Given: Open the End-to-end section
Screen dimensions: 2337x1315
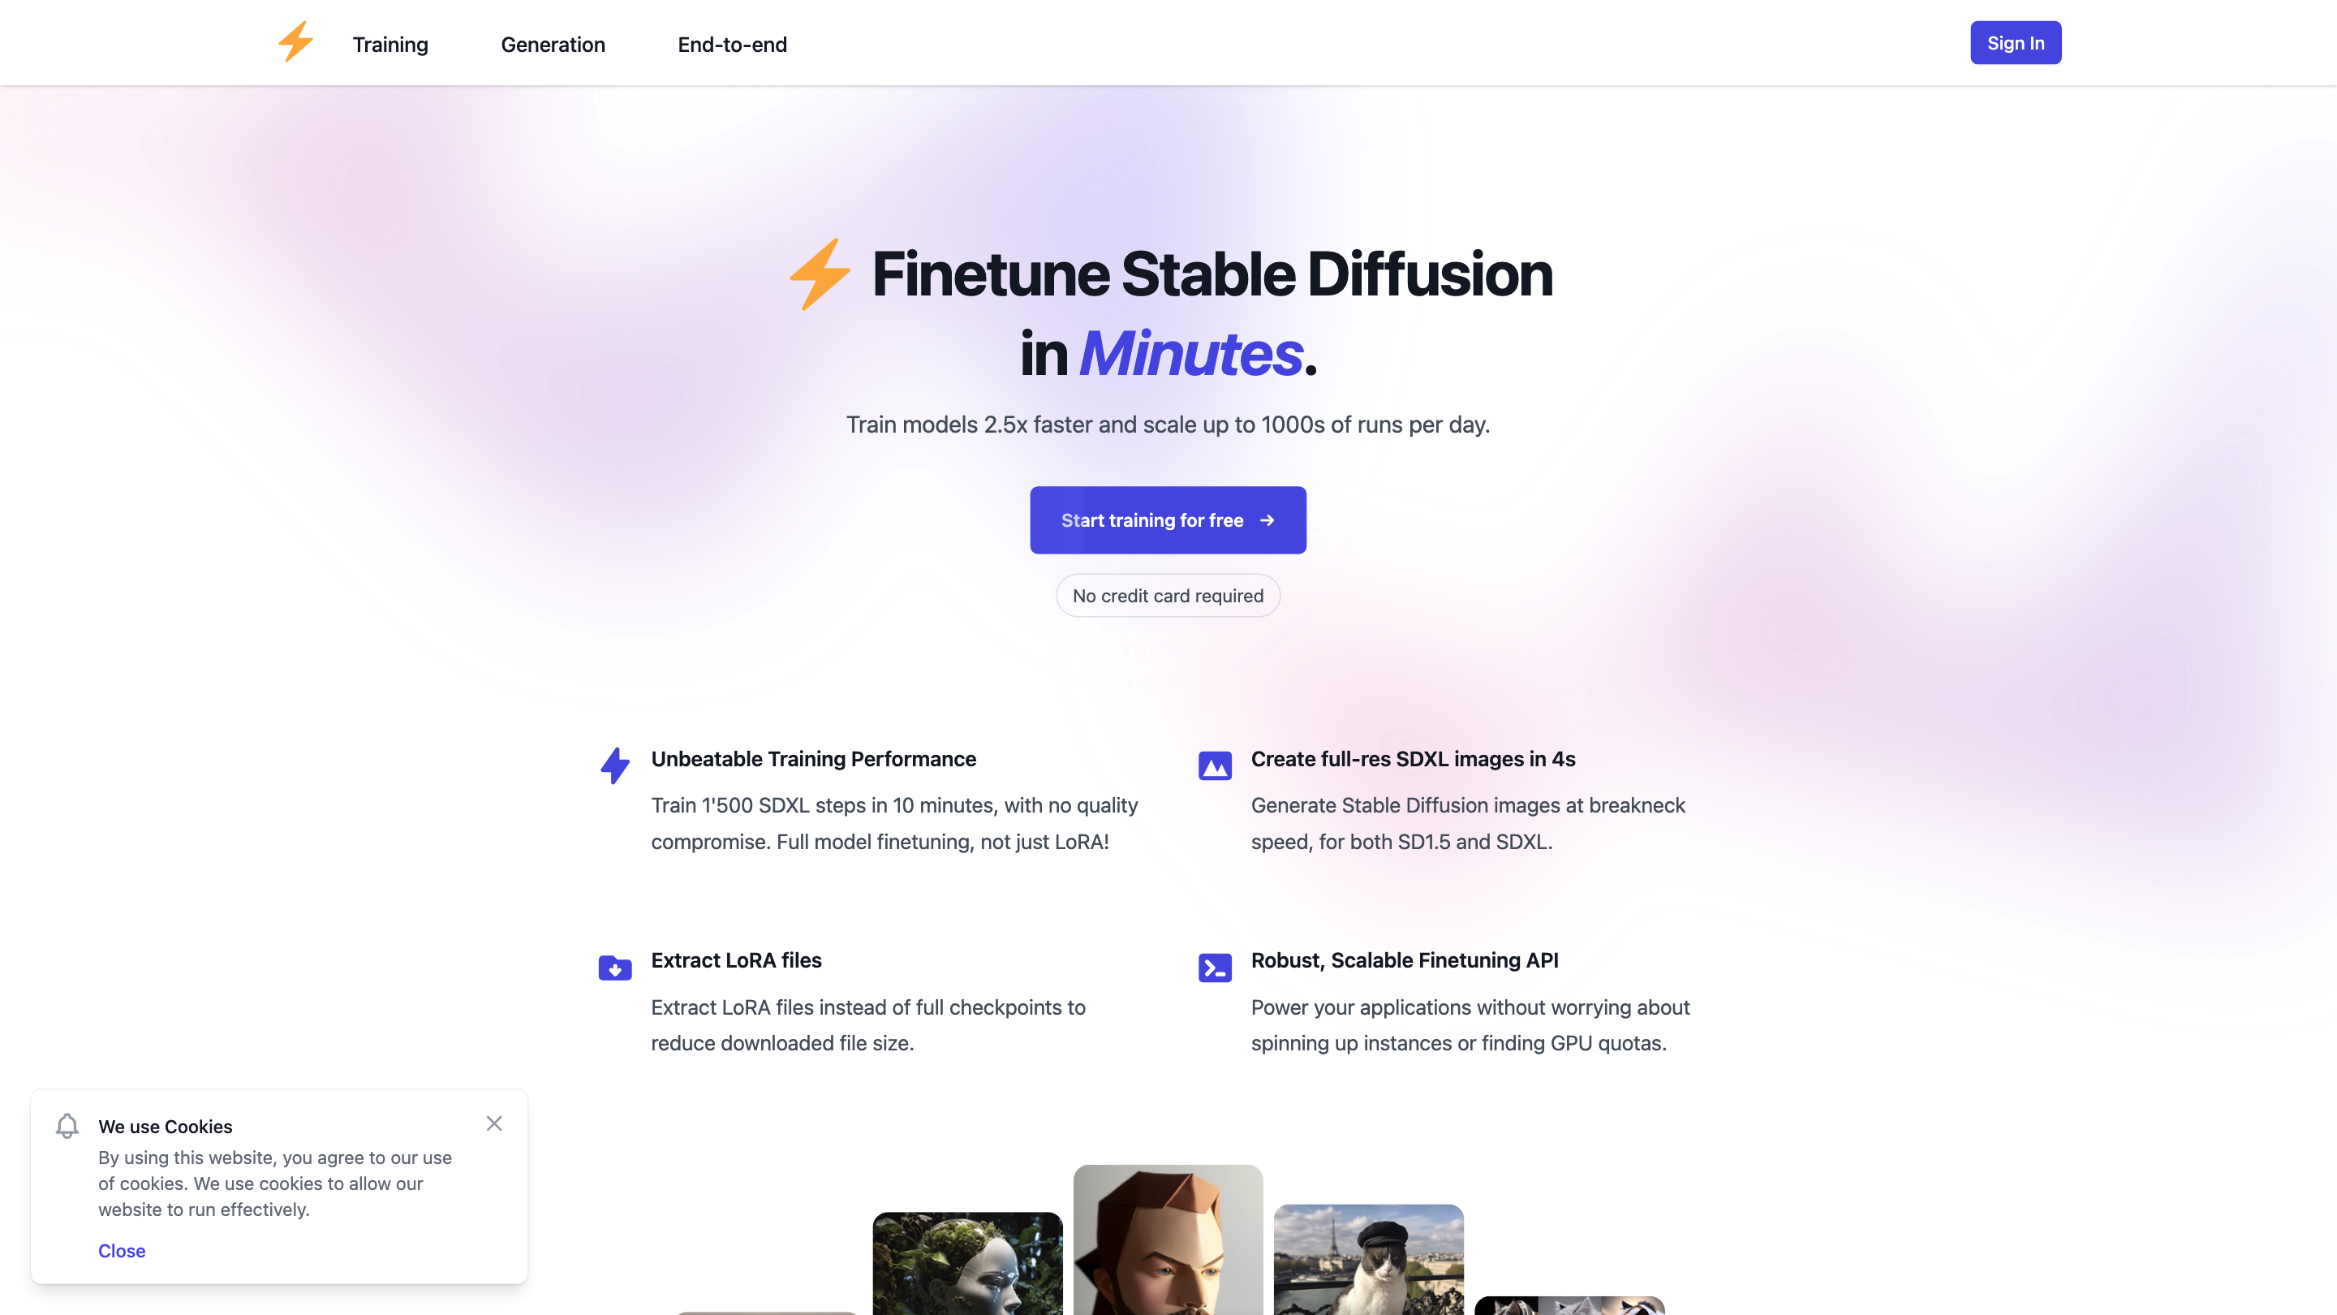Looking at the screenshot, I should point(731,44).
